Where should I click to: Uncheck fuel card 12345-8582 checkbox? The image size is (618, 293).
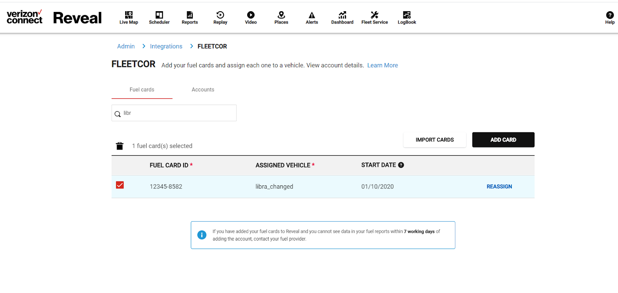point(120,185)
